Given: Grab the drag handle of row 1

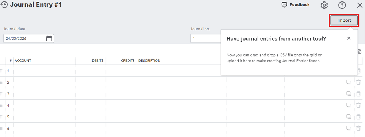Looking at the screenshot, I should click(1, 71).
